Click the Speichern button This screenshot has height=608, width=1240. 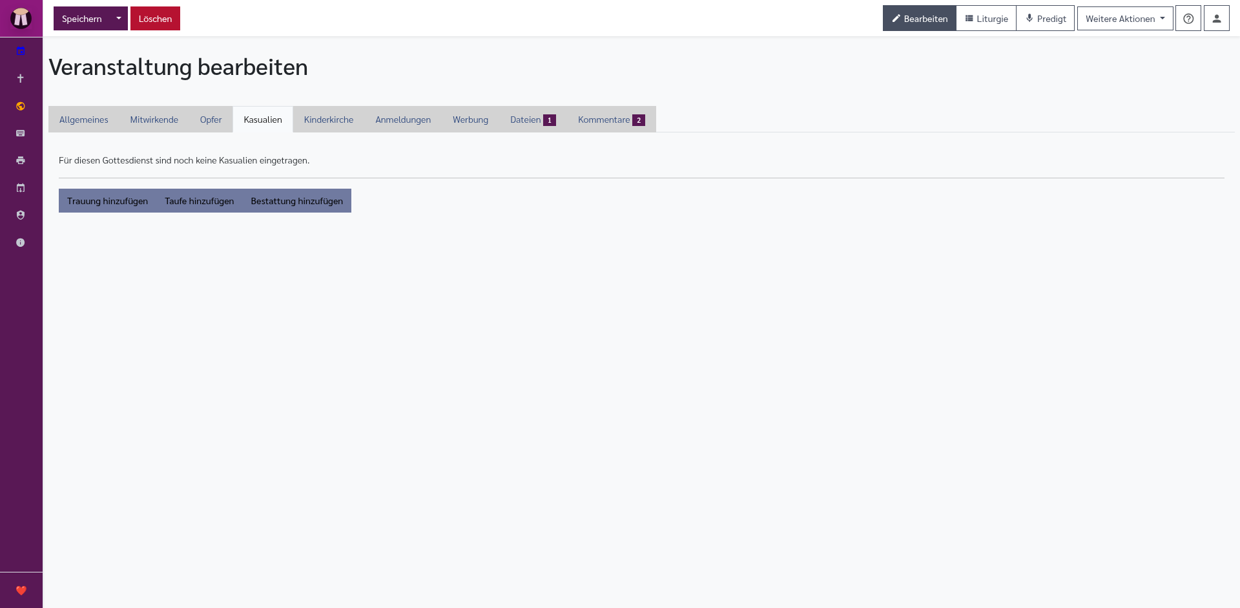(x=82, y=18)
